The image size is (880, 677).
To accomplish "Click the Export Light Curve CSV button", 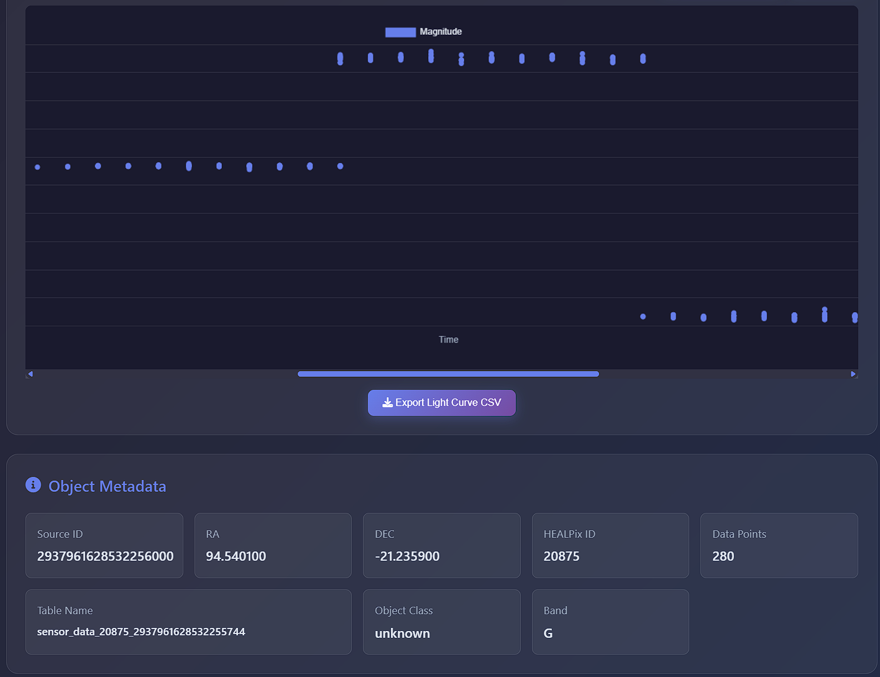I will (441, 403).
